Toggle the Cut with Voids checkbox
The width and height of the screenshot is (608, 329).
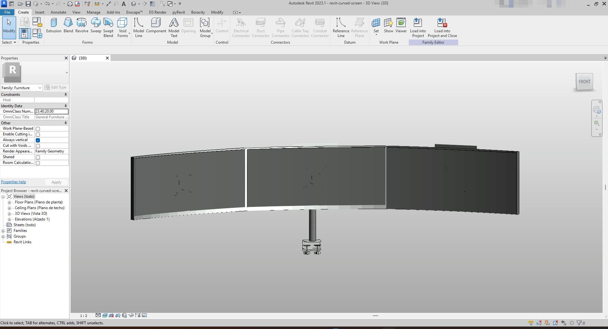(x=38, y=146)
